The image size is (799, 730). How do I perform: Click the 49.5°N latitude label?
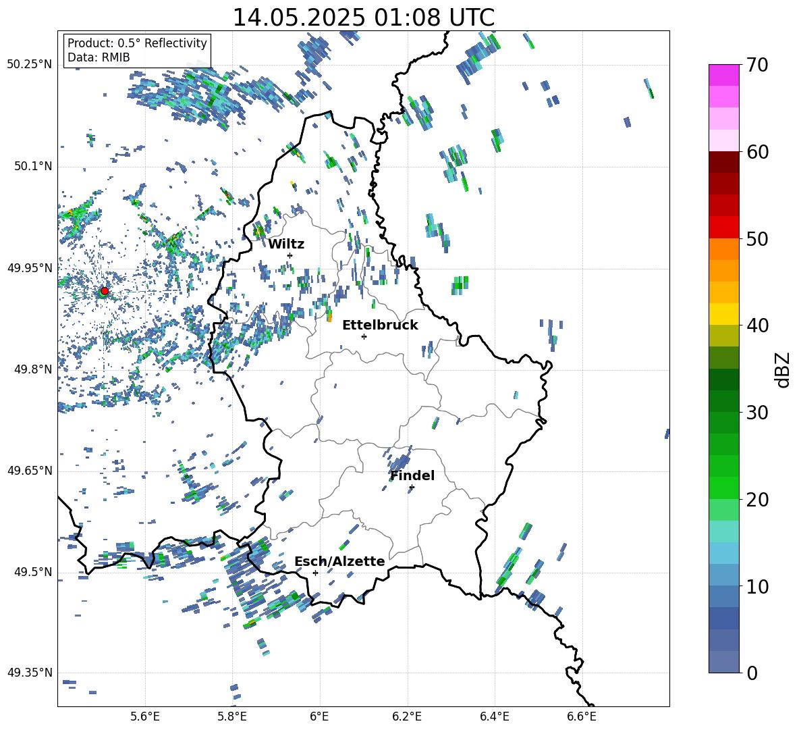[x=33, y=572]
